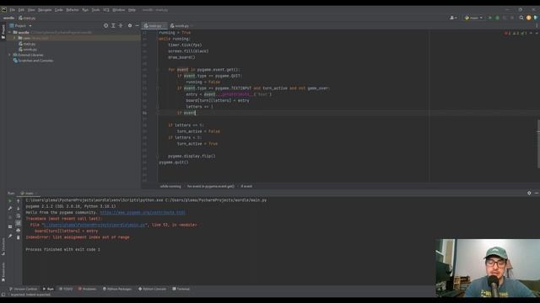540x303 pixels.
Task: Toggle Scroll to End in Run console
Action: 19,223
